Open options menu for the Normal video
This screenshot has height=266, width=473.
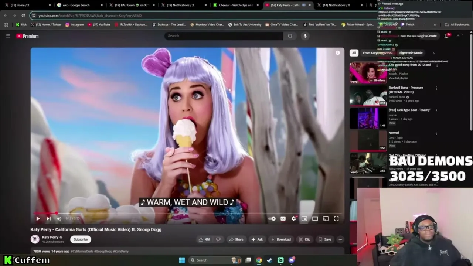point(436,133)
